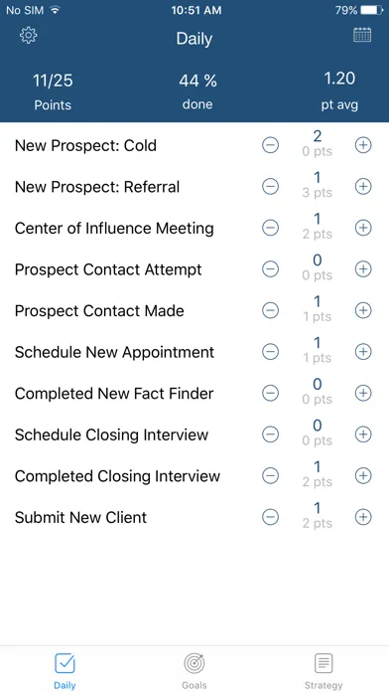This screenshot has height=692, width=389.
Task: Increase Schedule New Appointment count
Action: 363,352
